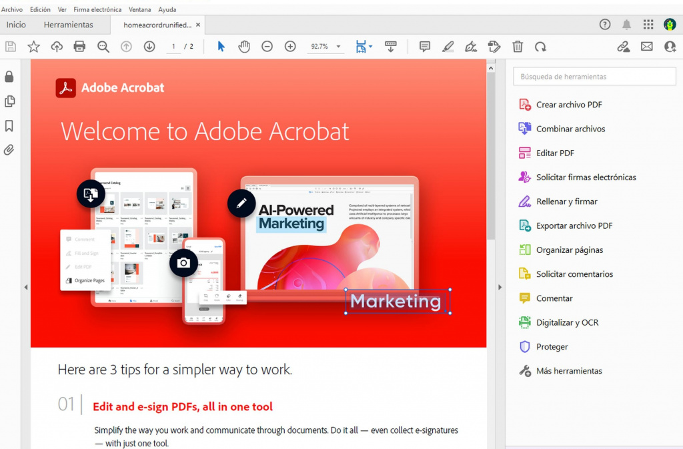Viewport: 683px width, 449px height.
Task: Open the Find text magnifier tool
Action: [x=103, y=47]
